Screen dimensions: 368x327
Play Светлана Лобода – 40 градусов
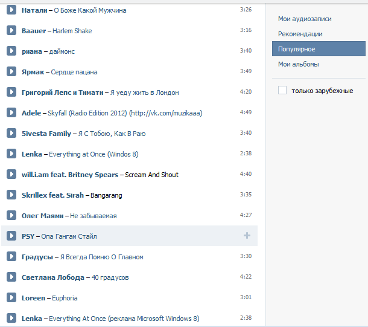11,277
